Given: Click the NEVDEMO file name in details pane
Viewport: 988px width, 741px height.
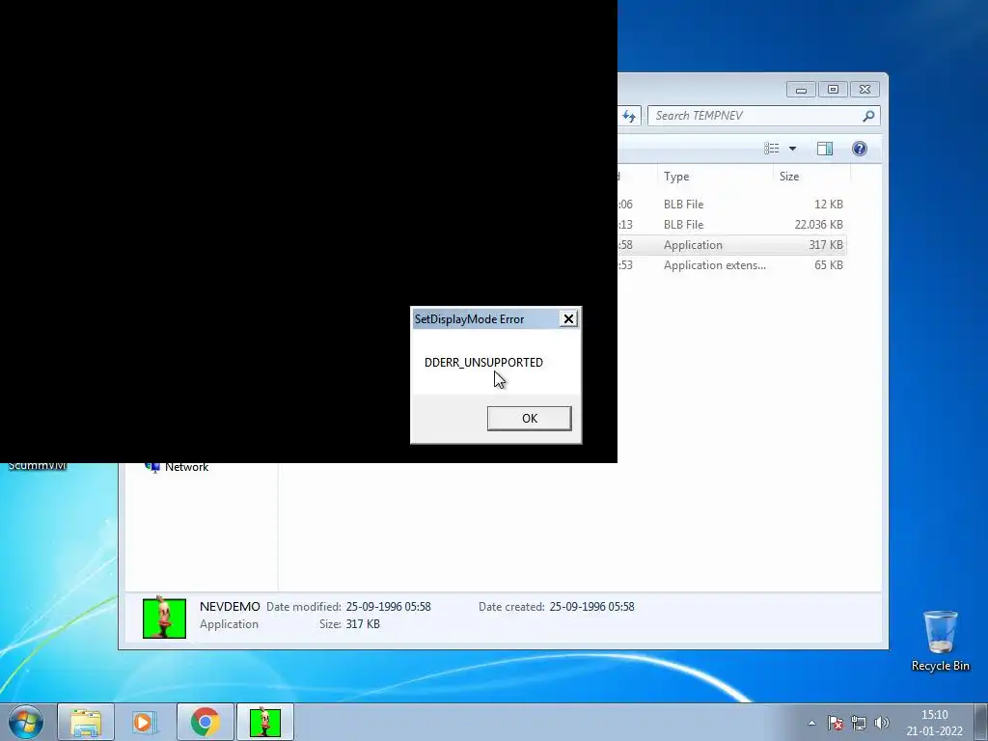Looking at the screenshot, I should [x=230, y=606].
